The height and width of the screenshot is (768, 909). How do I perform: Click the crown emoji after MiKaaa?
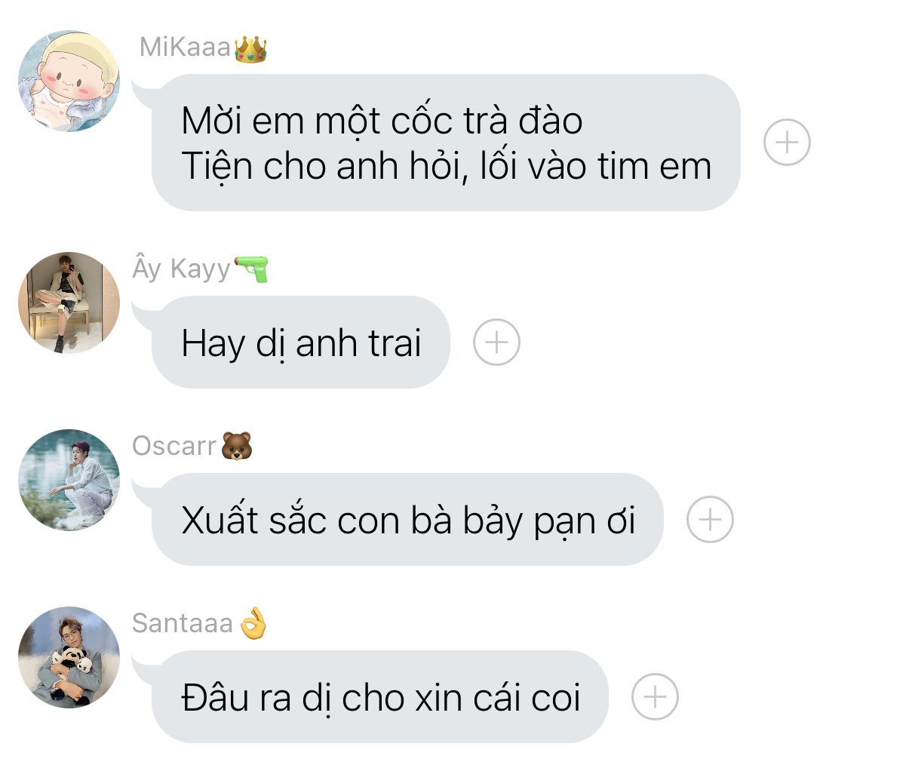click(250, 48)
